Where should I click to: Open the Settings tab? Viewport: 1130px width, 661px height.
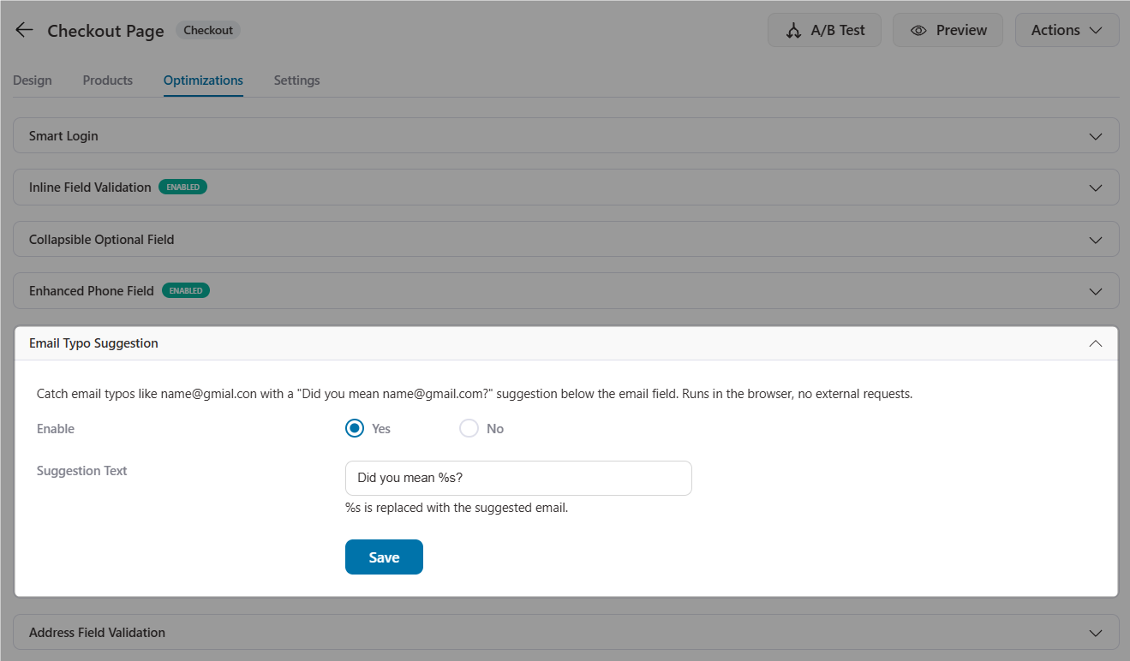coord(296,80)
